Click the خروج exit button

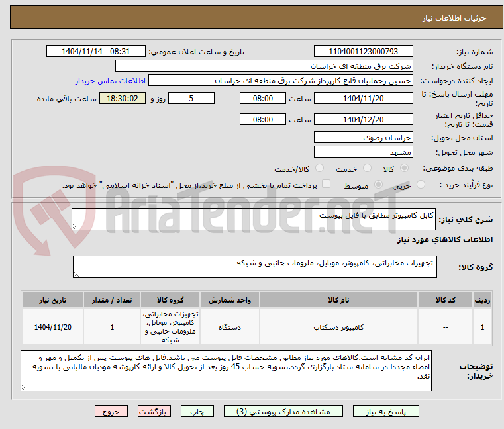111,412
